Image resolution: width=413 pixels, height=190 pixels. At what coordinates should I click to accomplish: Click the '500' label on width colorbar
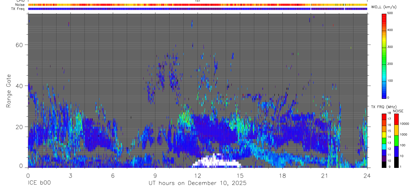390,13
